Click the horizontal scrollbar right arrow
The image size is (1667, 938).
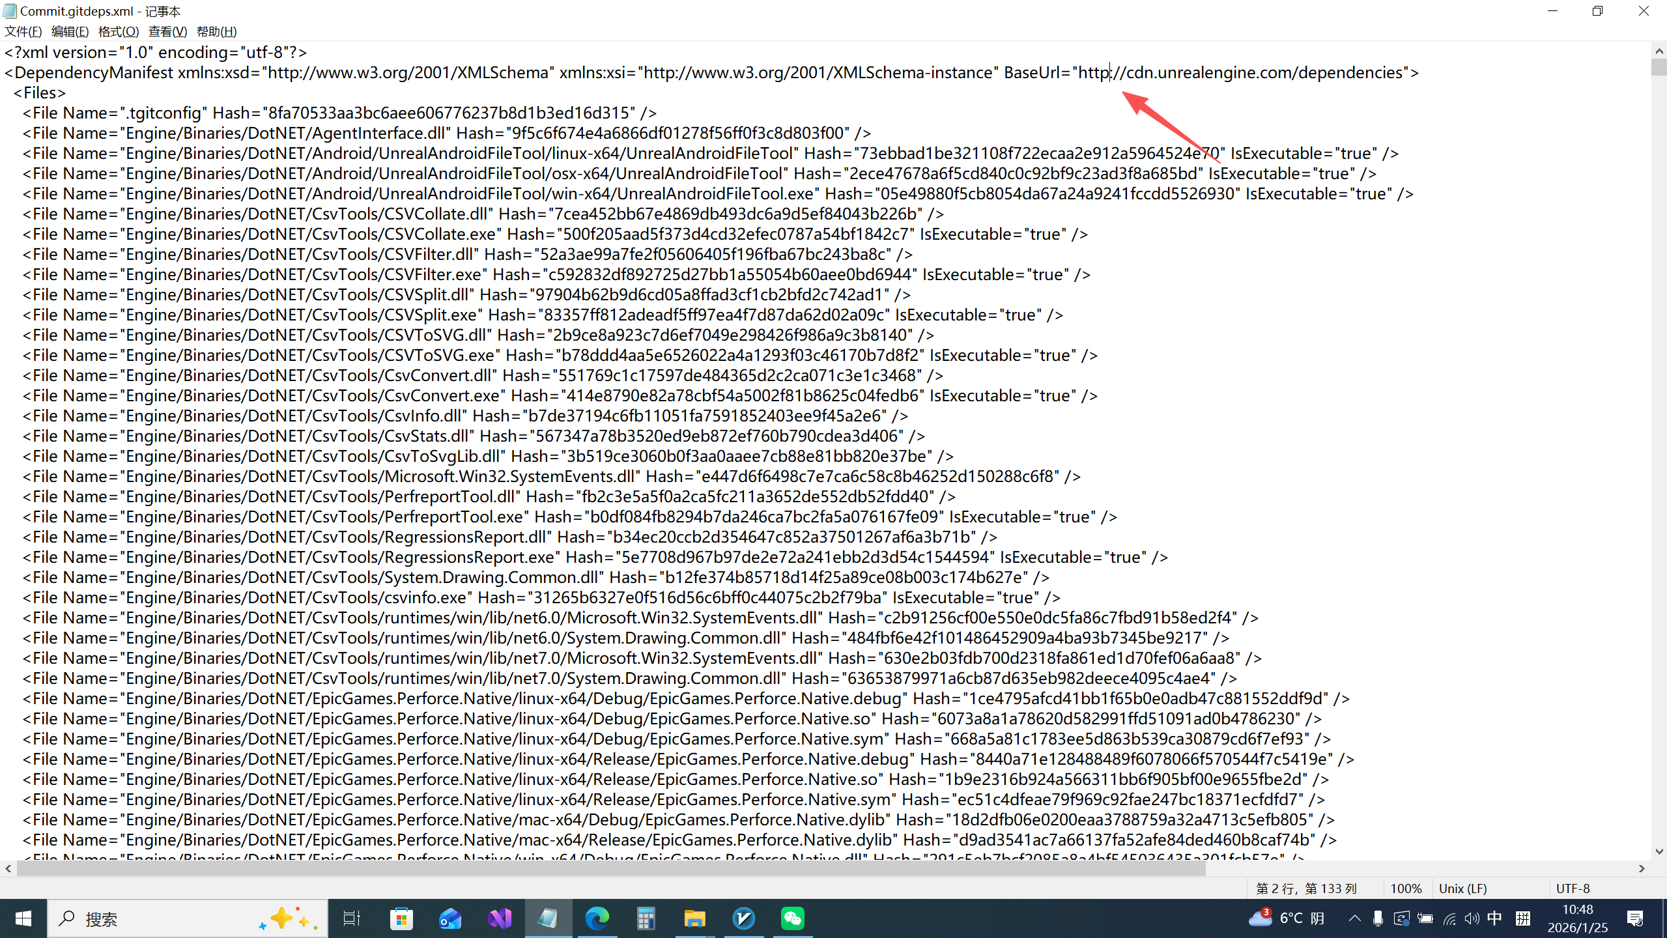pyautogui.click(x=1642, y=868)
